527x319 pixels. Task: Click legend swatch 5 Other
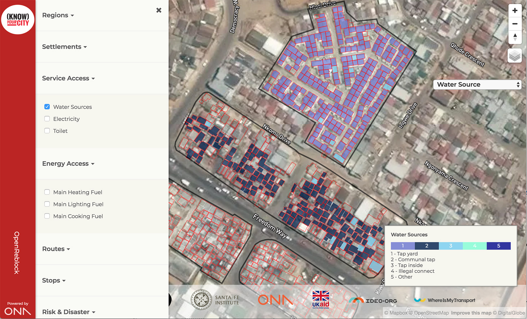(499, 246)
